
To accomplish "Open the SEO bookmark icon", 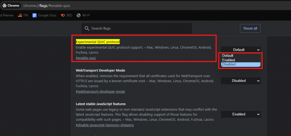I will point(63,15).
